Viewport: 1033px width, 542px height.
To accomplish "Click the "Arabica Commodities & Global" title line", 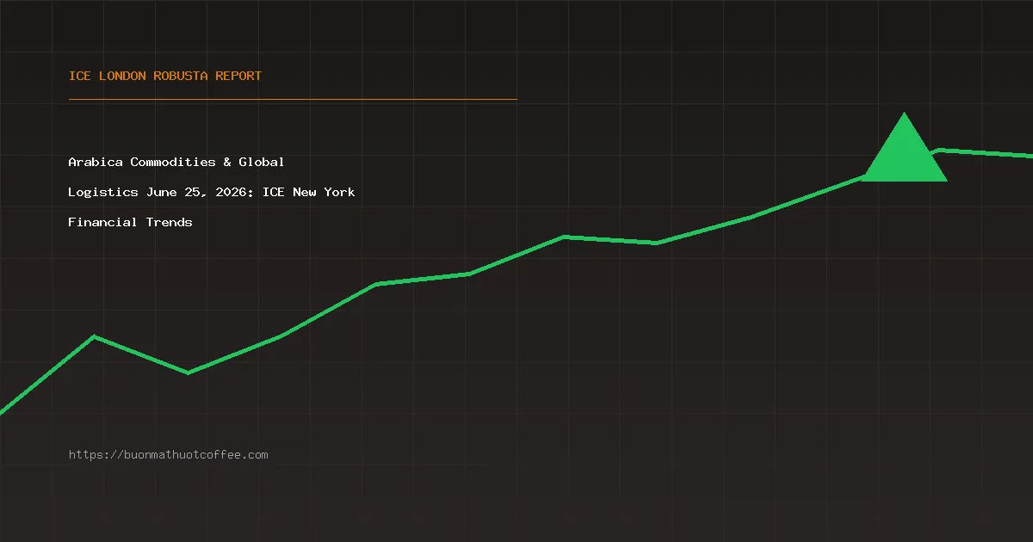I will click(176, 162).
